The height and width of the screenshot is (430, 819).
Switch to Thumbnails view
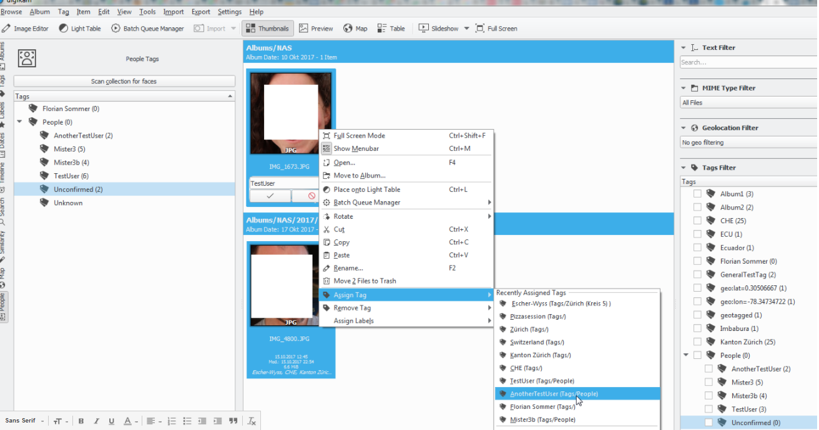pyautogui.click(x=267, y=29)
